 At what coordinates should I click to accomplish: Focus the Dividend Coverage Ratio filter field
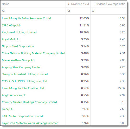109,11
